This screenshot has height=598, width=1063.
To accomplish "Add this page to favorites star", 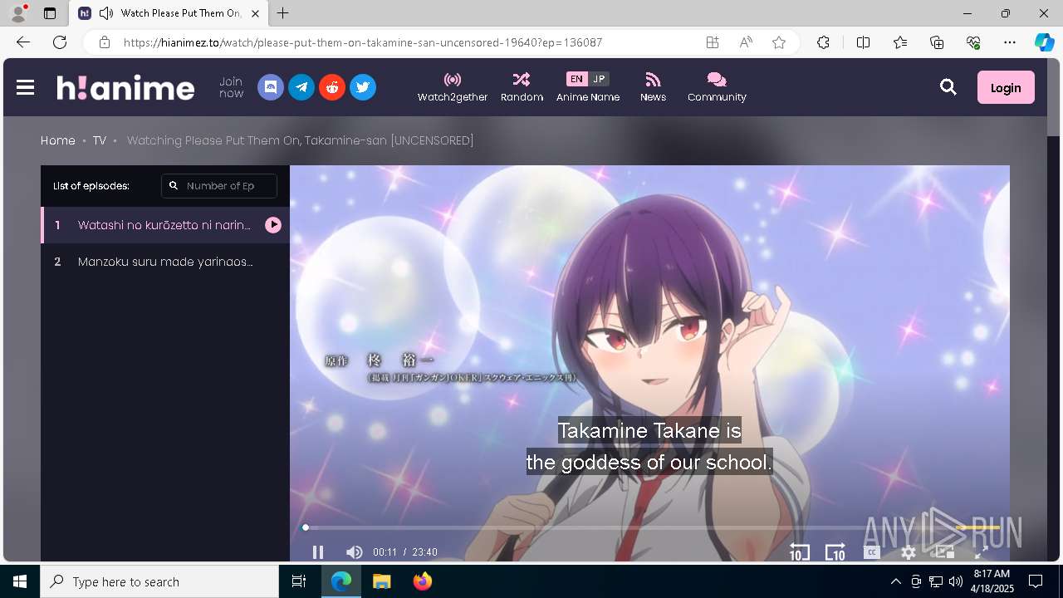I will pos(779,42).
